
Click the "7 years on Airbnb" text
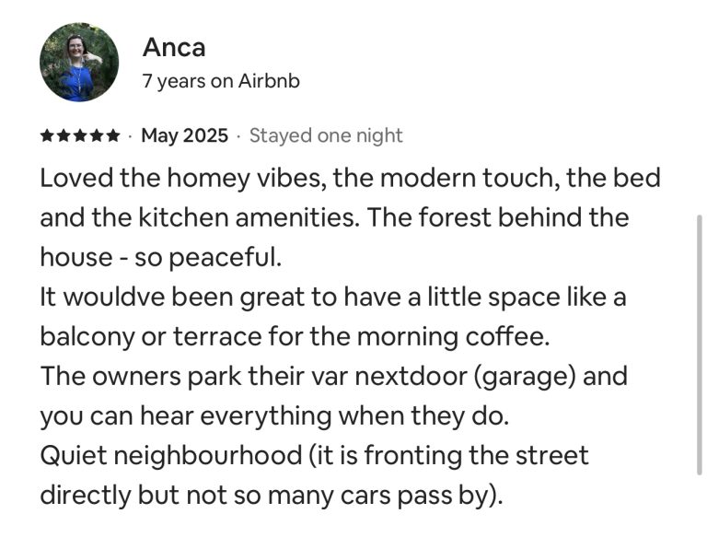(x=221, y=81)
